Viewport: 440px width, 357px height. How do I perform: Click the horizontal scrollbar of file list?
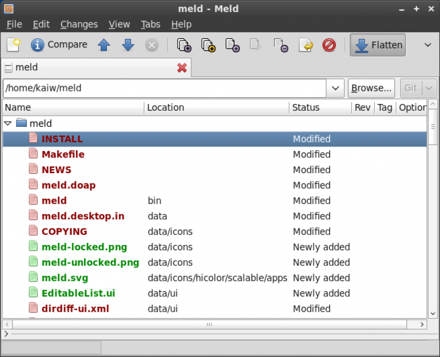209,324
